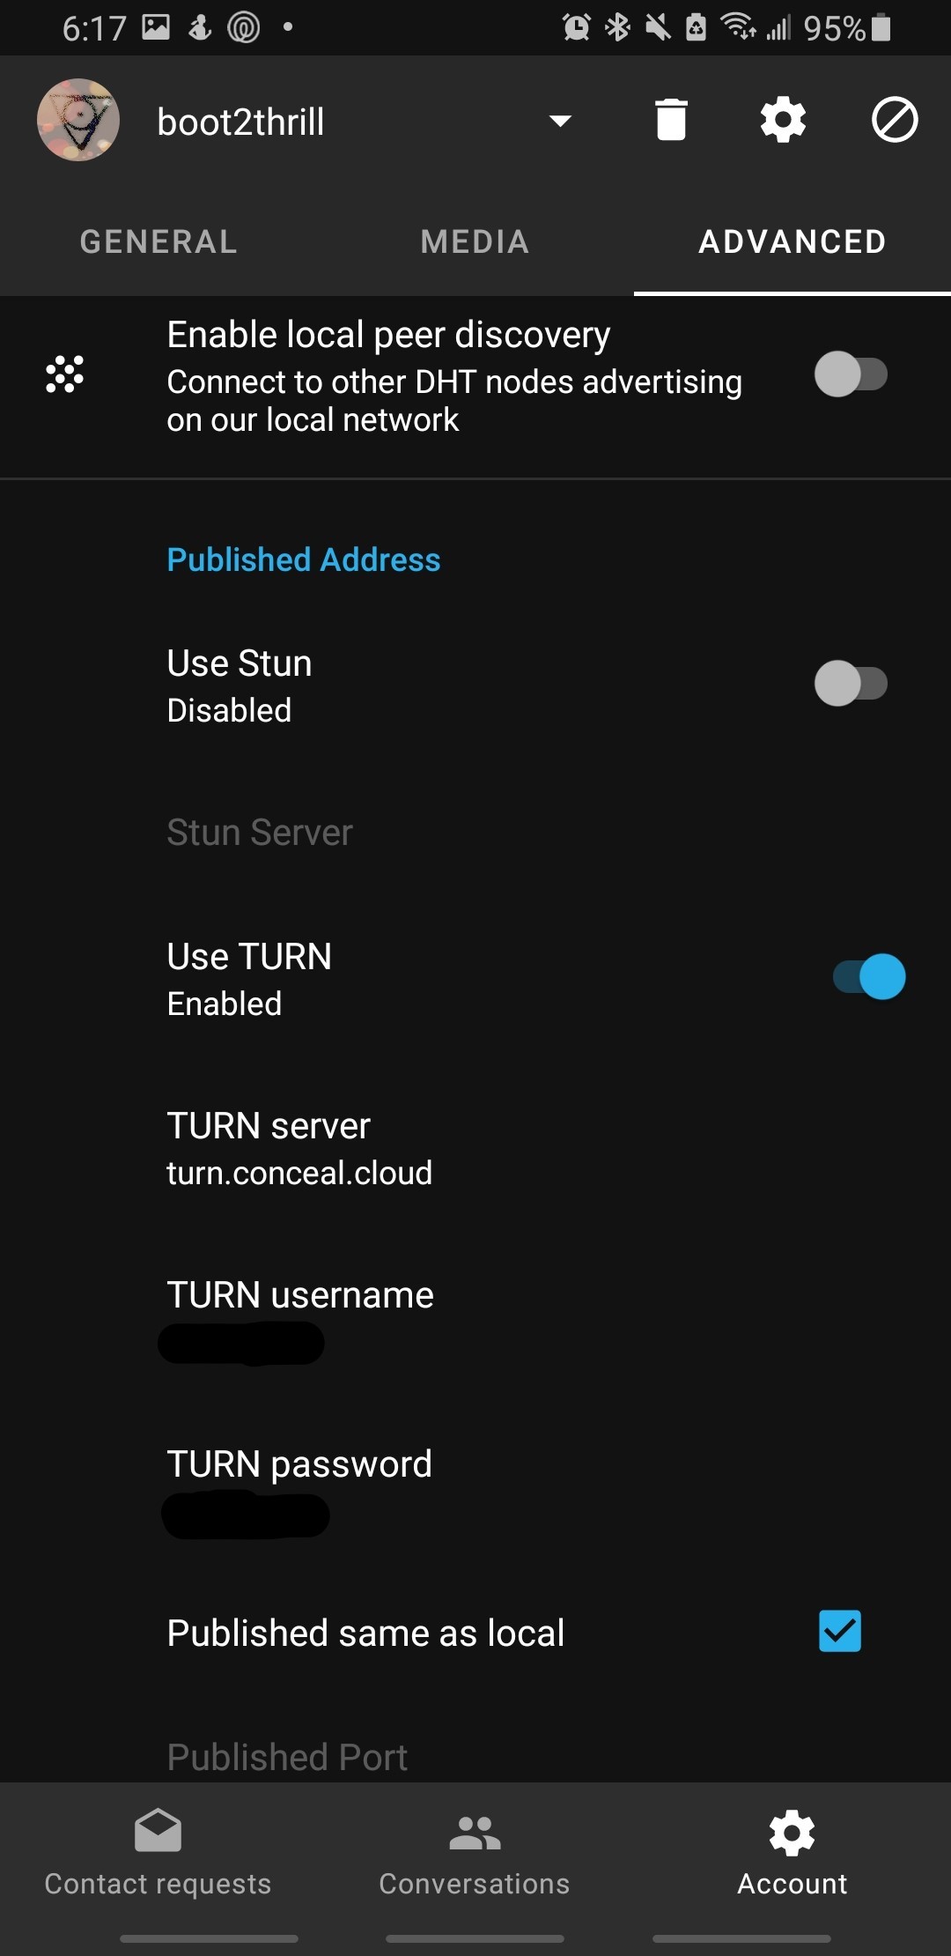Disable the Use TURN switch
The width and height of the screenshot is (951, 1956).
click(869, 976)
